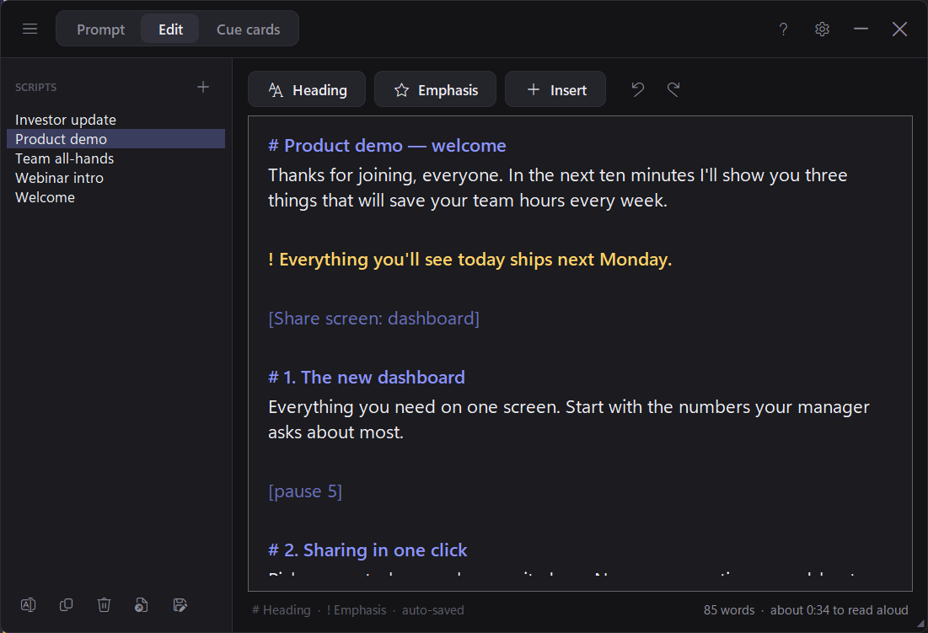The height and width of the screenshot is (633, 928).
Task: Click the '# 1. The new dashboard' heading
Action: pos(367,378)
